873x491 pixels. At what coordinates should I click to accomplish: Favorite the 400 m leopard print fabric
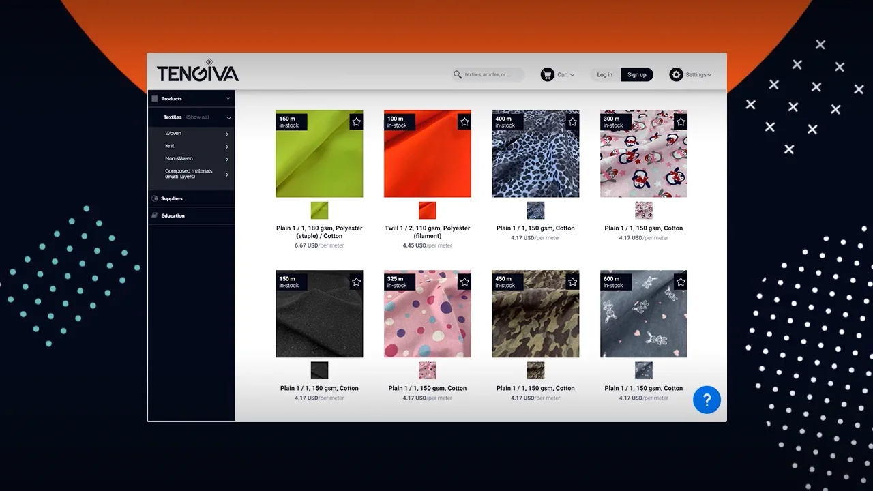click(572, 122)
